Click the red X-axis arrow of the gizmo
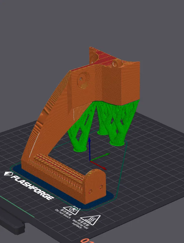This screenshot has height=243, width=184. click(x=98, y=165)
